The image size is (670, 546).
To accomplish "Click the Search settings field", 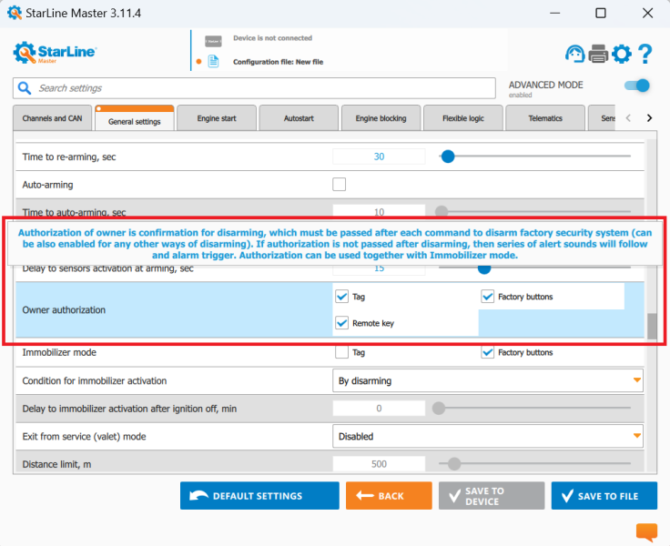I will 254,88.
